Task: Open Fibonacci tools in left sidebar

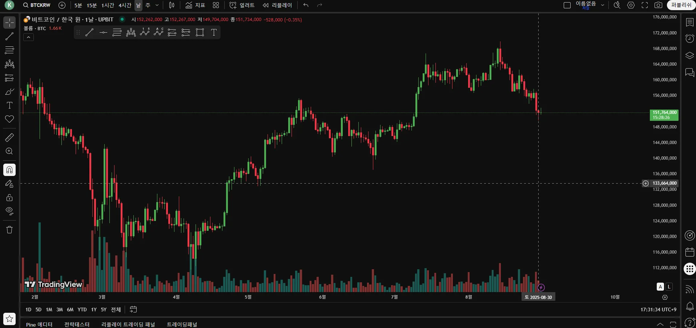Action: tap(9, 50)
